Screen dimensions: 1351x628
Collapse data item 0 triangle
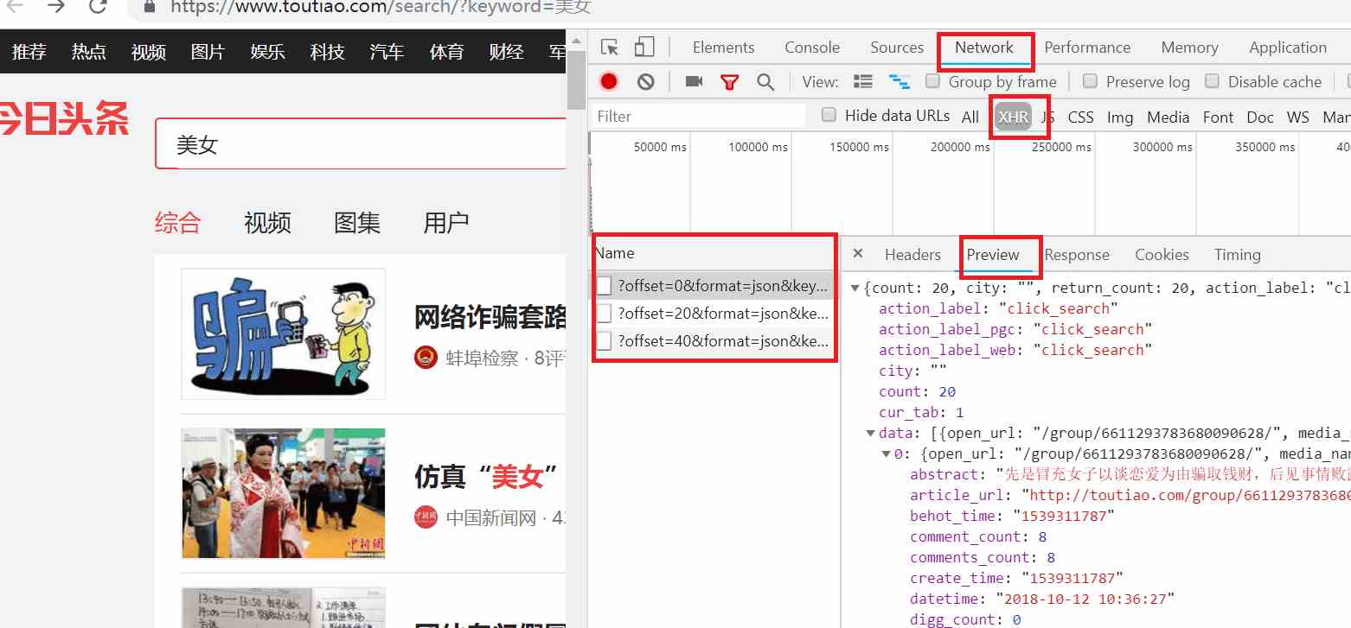pos(887,454)
